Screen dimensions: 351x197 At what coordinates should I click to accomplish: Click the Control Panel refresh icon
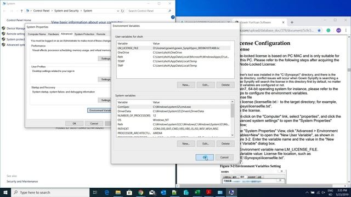tap(122, 11)
